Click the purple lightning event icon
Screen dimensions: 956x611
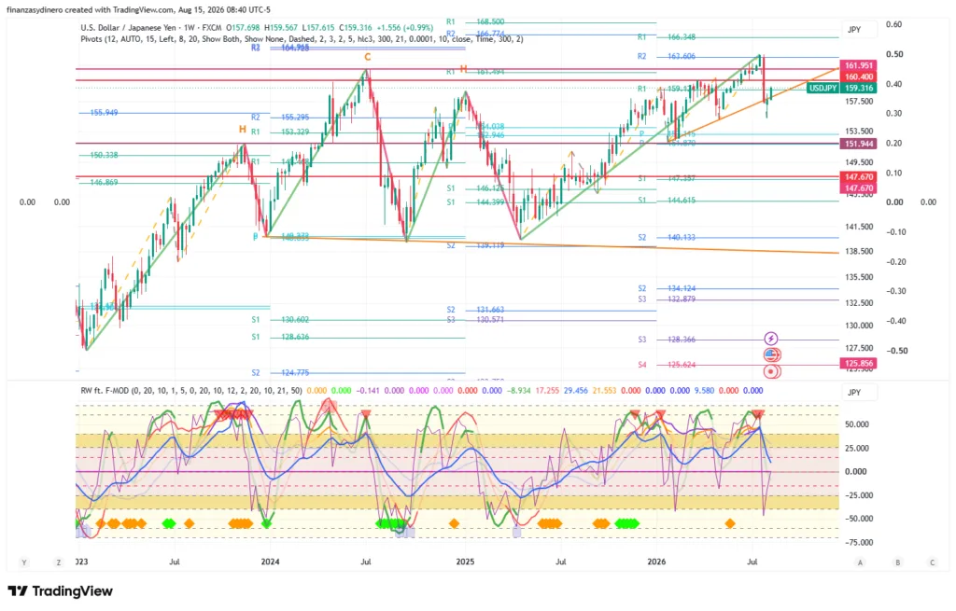coord(770,339)
